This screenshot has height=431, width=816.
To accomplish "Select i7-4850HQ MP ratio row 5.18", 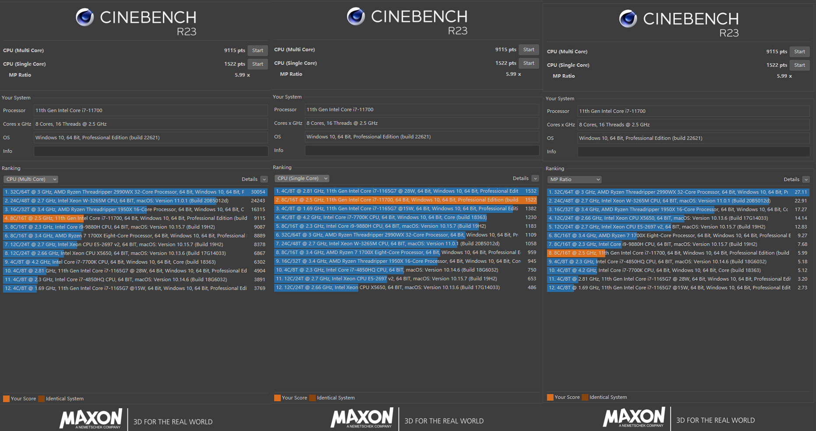I will [678, 261].
